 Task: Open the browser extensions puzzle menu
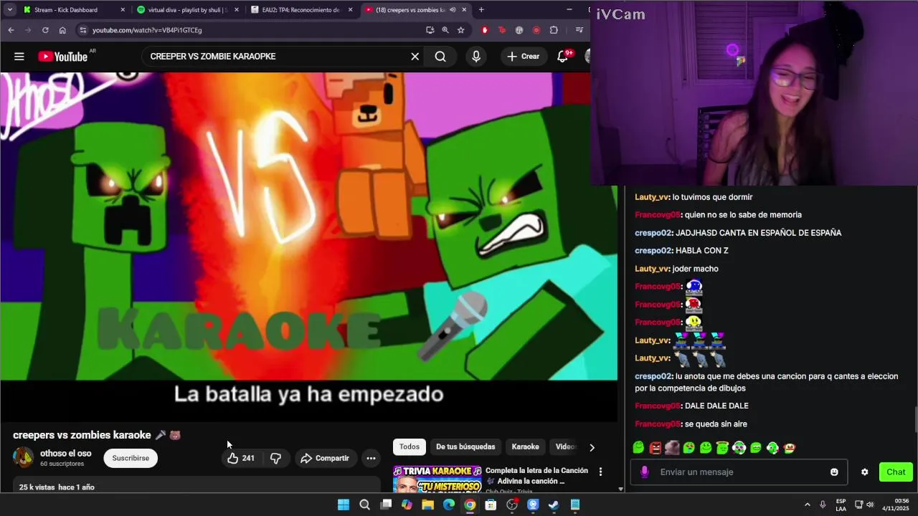coord(554,30)
